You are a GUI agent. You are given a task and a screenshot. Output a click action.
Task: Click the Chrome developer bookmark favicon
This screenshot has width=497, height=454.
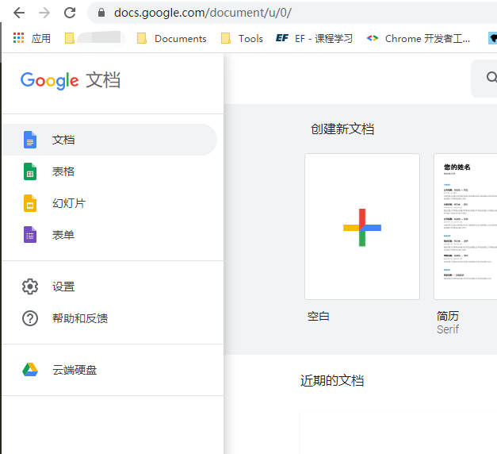coord(373,38)
